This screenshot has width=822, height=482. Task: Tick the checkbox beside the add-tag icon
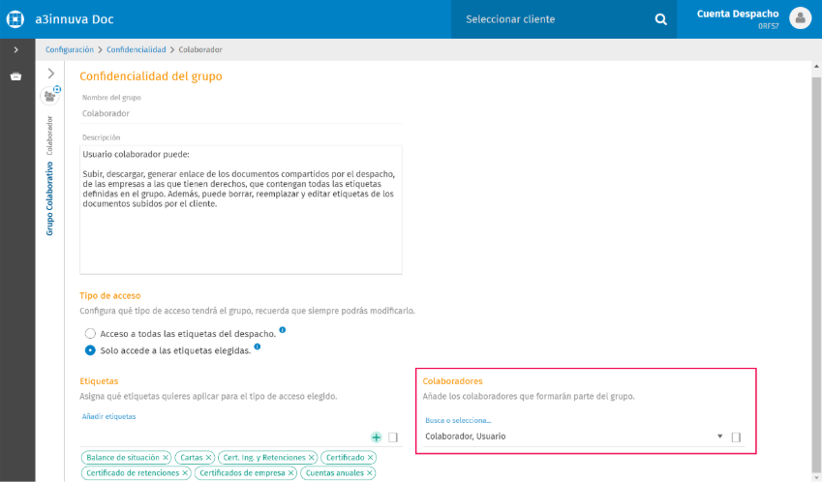pos(393,437)
